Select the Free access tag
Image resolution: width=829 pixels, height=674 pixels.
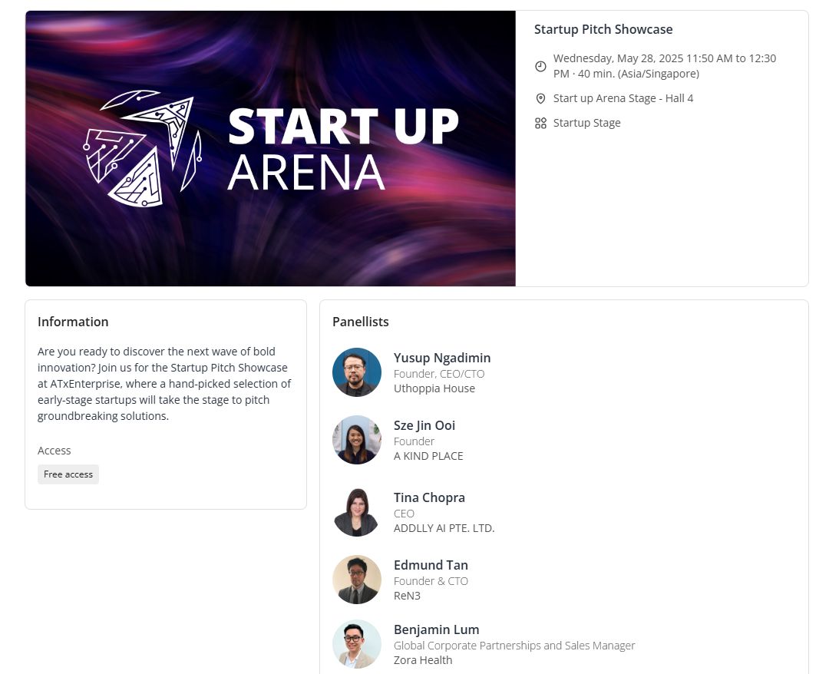click(x=68, y=474)
